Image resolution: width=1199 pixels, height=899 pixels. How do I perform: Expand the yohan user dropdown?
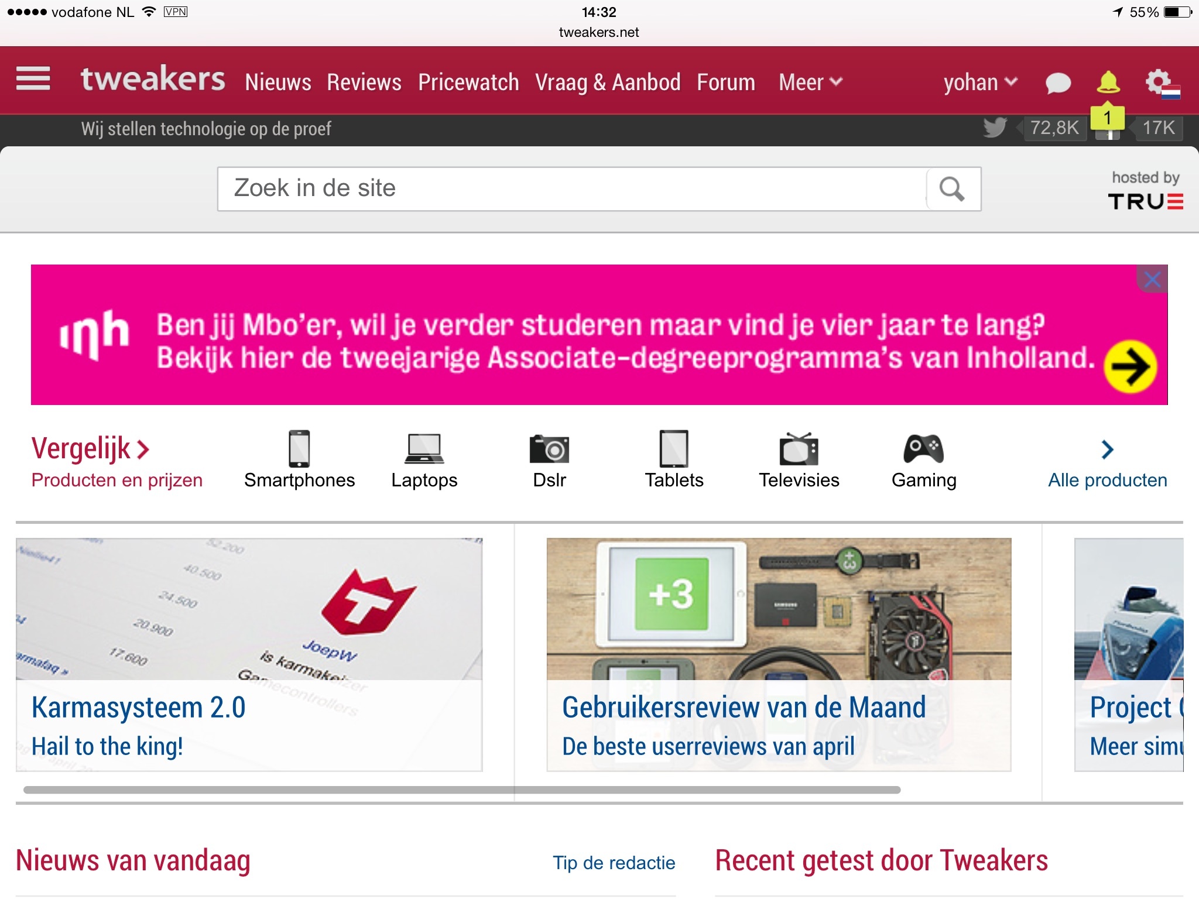coord(981,83)
